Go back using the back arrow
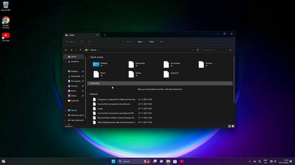295x165 pixels. pos(66,50)
